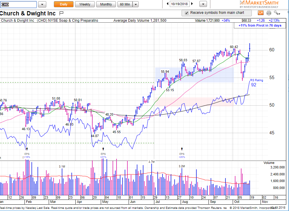Open the date picker dropdown arrow

[203, 4]
